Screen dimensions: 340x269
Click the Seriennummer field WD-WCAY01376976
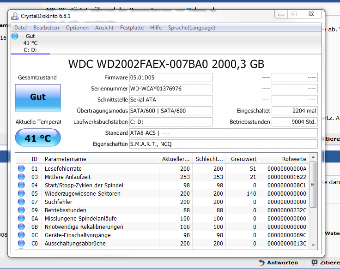pos(171,89)
